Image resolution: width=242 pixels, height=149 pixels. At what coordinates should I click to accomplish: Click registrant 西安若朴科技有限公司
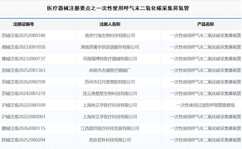pyautogui.click(x=110, y=140)
